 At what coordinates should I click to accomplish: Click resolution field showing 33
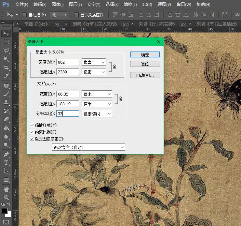click(68, 113)
